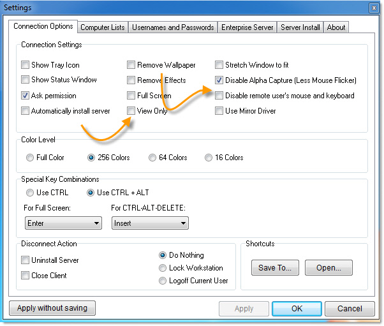
Task: Click the Apply button
Action: tap(244, 309)
